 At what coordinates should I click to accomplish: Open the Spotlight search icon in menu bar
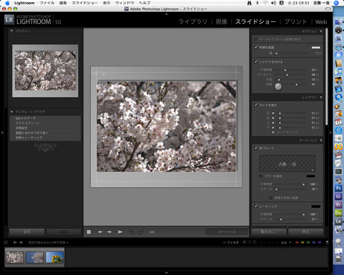pos(336,3)
